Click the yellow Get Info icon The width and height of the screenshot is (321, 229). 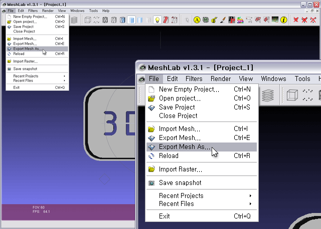point(284,20)
